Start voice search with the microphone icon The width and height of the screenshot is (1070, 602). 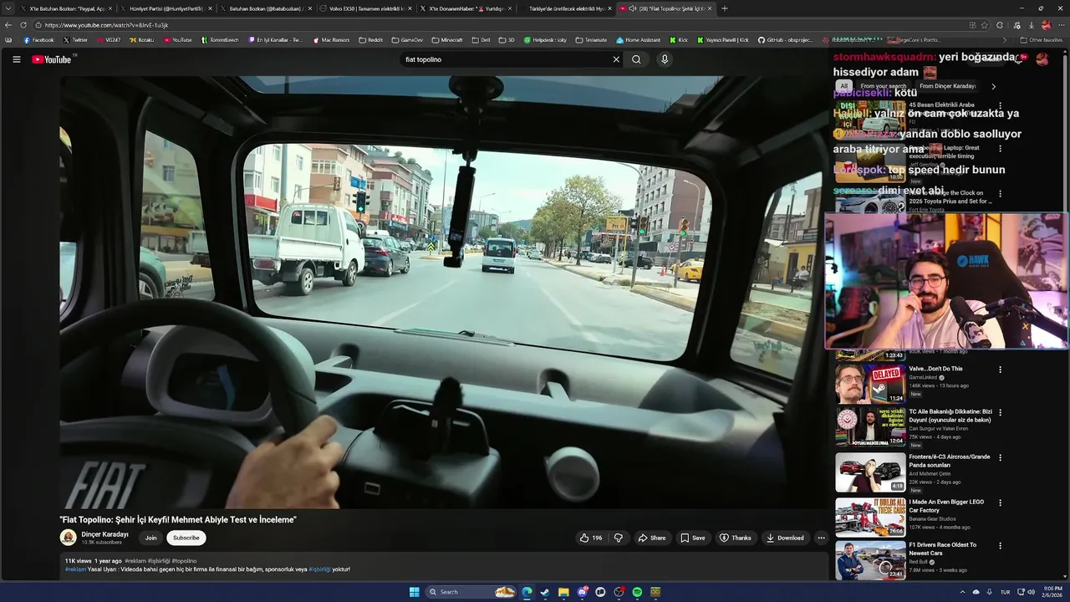pyautogui.click(x=665, y=59)
